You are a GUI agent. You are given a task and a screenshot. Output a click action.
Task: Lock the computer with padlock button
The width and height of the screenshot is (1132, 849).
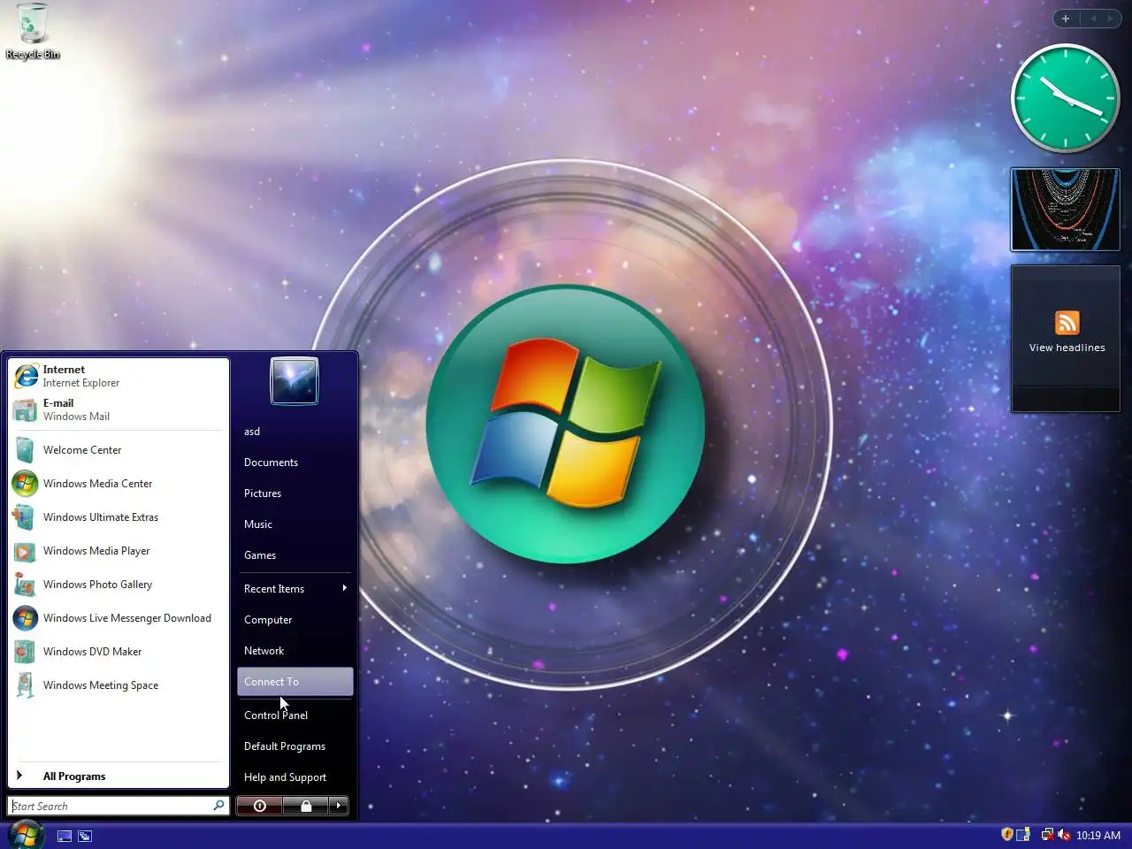click(305, 806)
